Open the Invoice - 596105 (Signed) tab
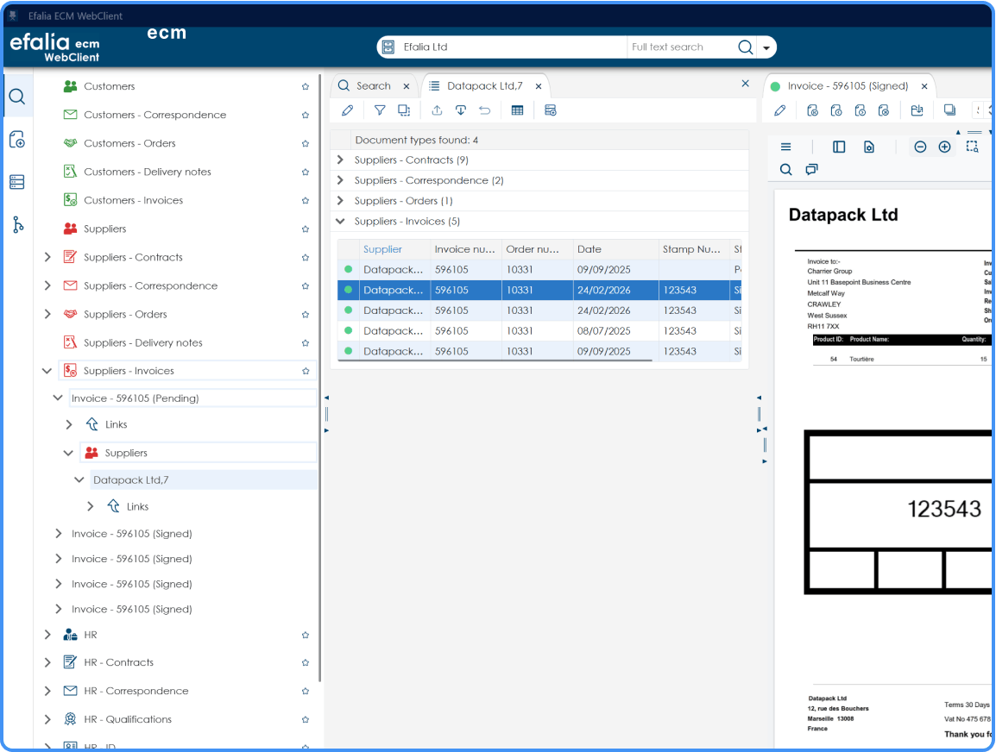Image resolution: width=996 pixels, height=752 pixels. (x=850, y=85)
